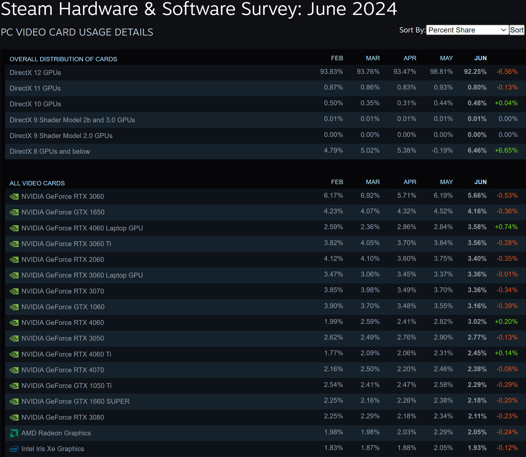Click NVIDIA logo beside GeForce RTX 3050
Screen dimensions: 526x457
point(14,339)
